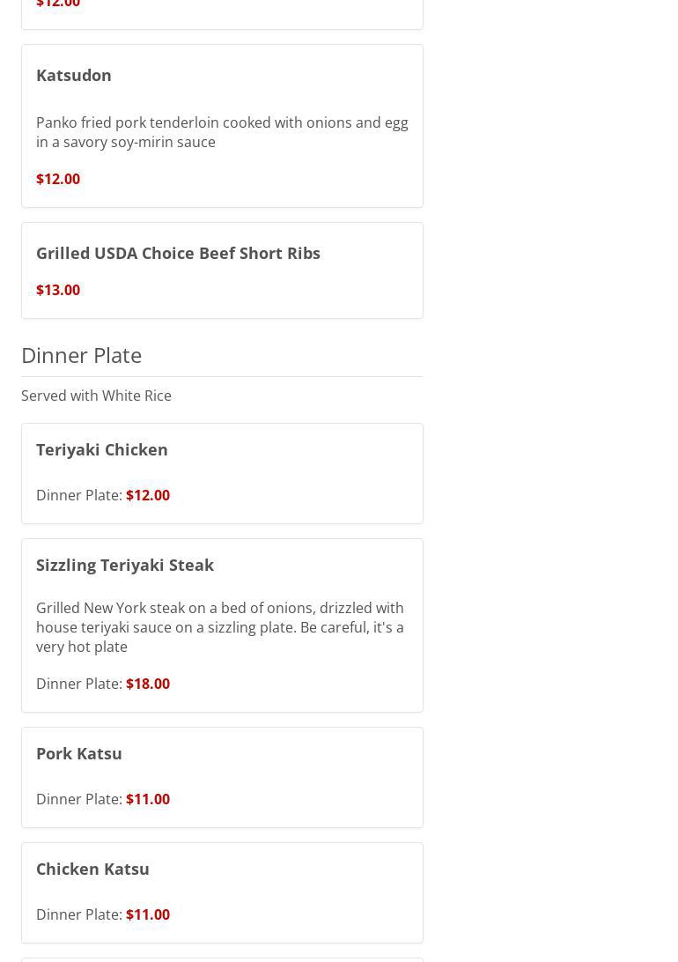Select the $18.00 steak price
This screenshot has height=962, width=678.
[x=148, y=684]
